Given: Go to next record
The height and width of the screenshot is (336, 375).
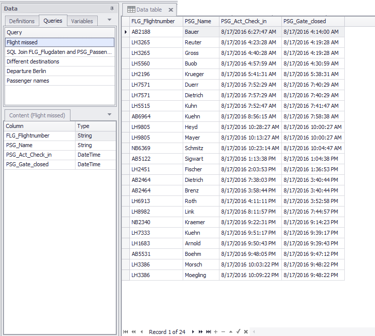Looking at the screenshot, I should 193,331.
